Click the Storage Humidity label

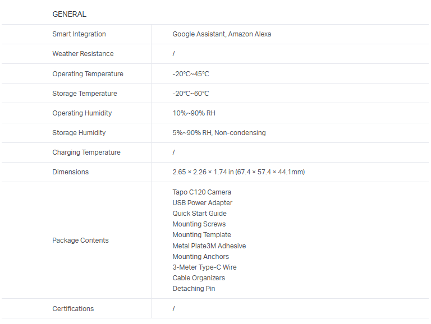click(x=79, y=133)
